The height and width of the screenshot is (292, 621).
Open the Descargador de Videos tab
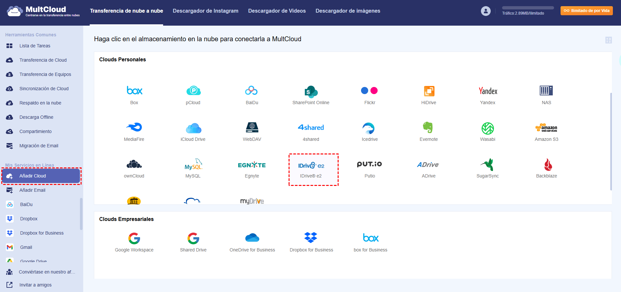277,11
